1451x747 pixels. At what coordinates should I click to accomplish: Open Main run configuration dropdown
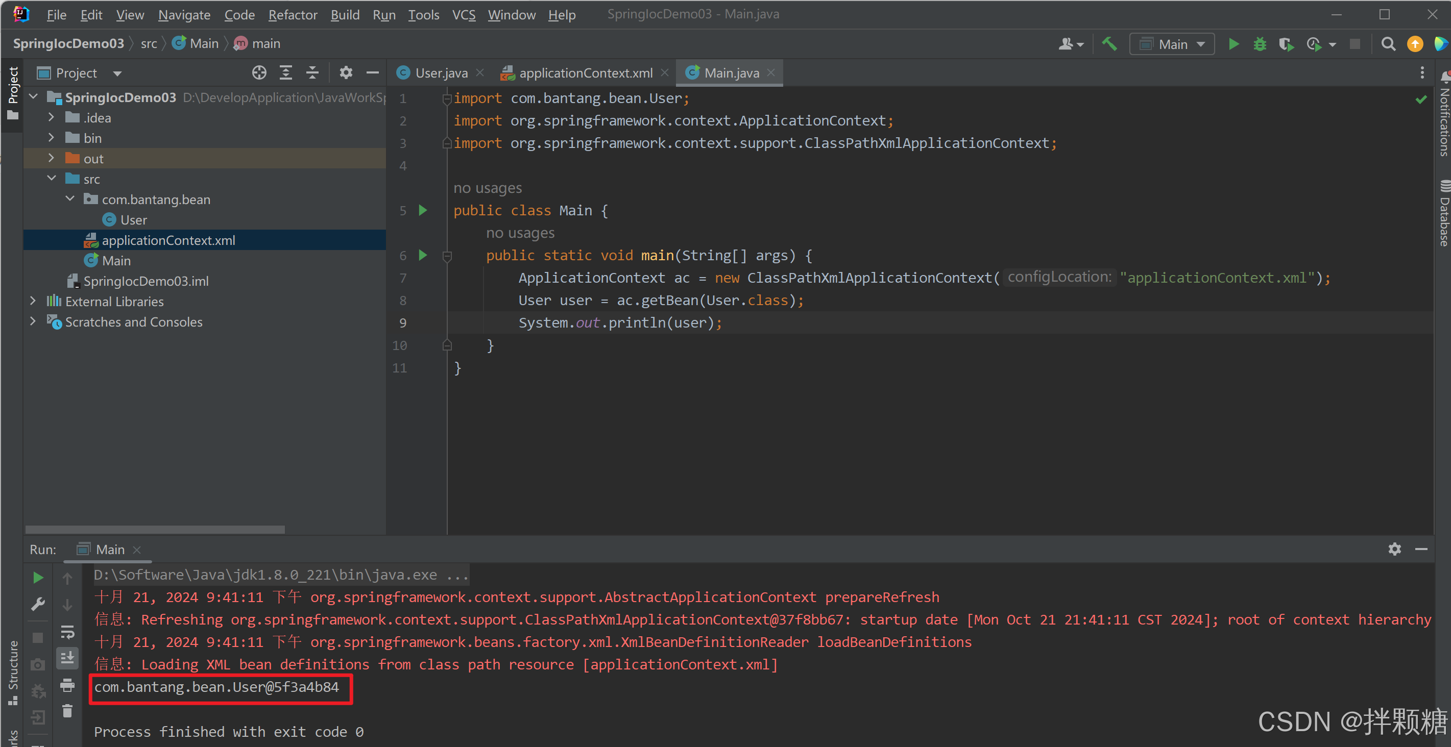(x=1172, y=44)
